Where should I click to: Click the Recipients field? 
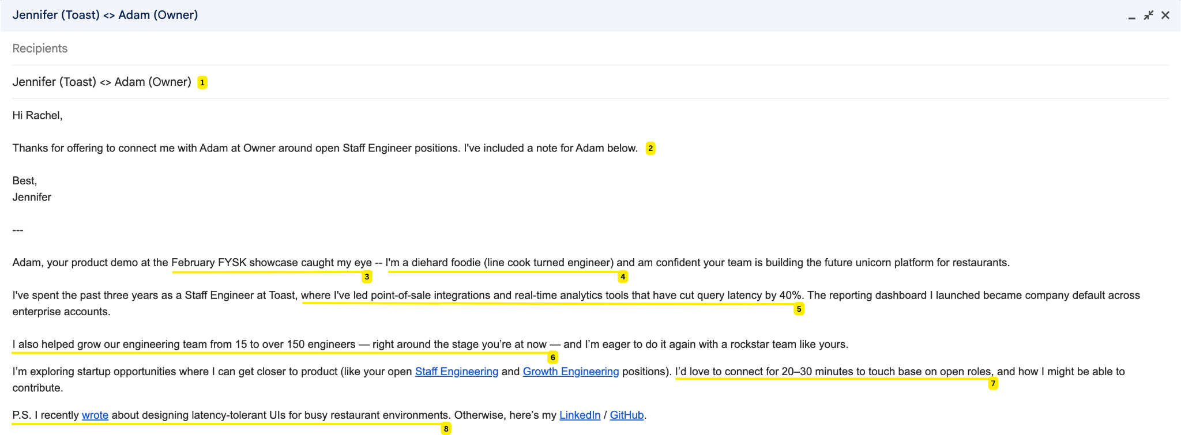point(590,48)
